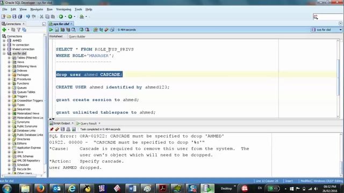
Task: Select Synonyms in connection tree
Action: (x=23, y=122)
